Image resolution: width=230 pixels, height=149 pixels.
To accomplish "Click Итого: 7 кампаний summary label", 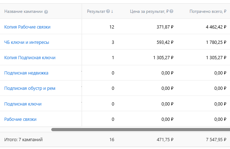I will [x=23, y=140].
